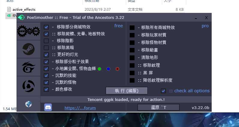Open language globe icon

(x=29, y=104)
